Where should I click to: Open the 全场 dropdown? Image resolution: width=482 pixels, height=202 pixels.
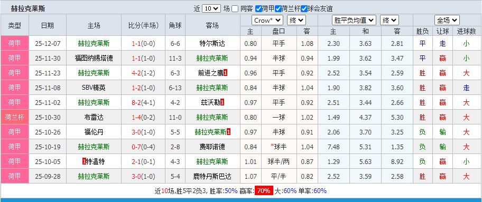(x=447, y=21)
